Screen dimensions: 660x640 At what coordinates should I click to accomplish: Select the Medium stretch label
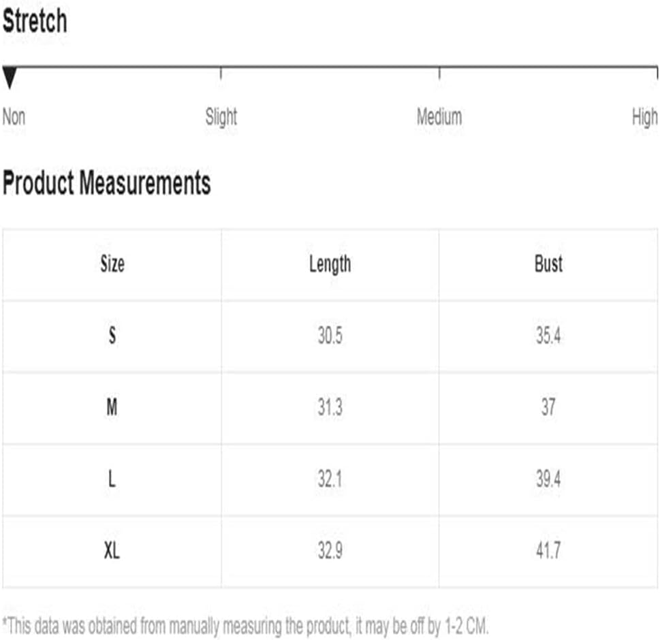(439, 116)
